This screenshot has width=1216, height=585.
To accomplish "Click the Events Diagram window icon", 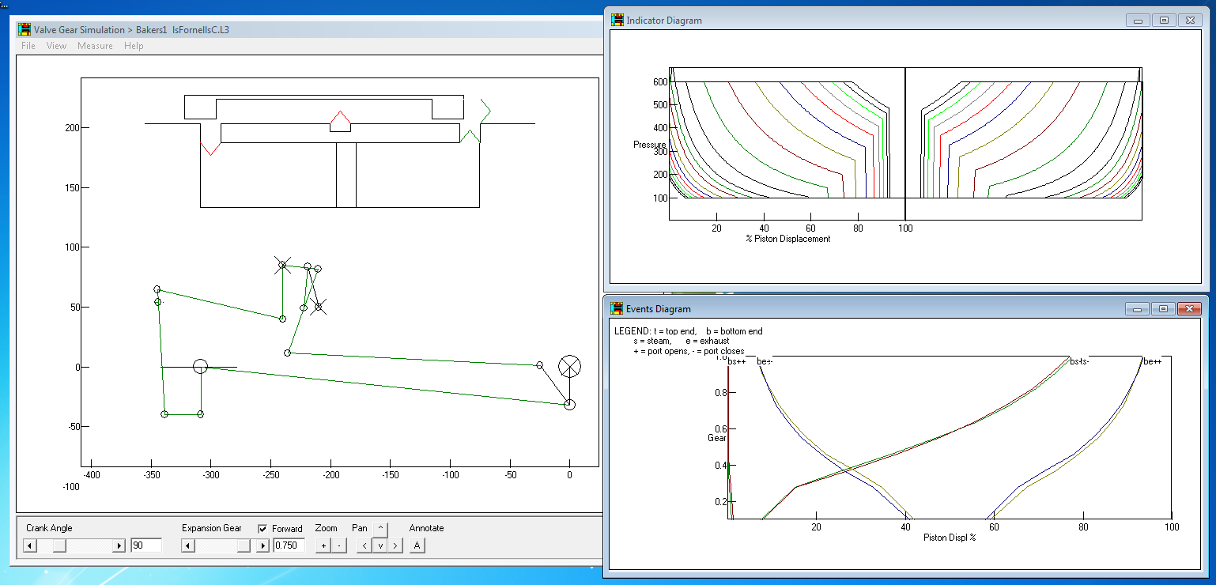I will [617, 309].
